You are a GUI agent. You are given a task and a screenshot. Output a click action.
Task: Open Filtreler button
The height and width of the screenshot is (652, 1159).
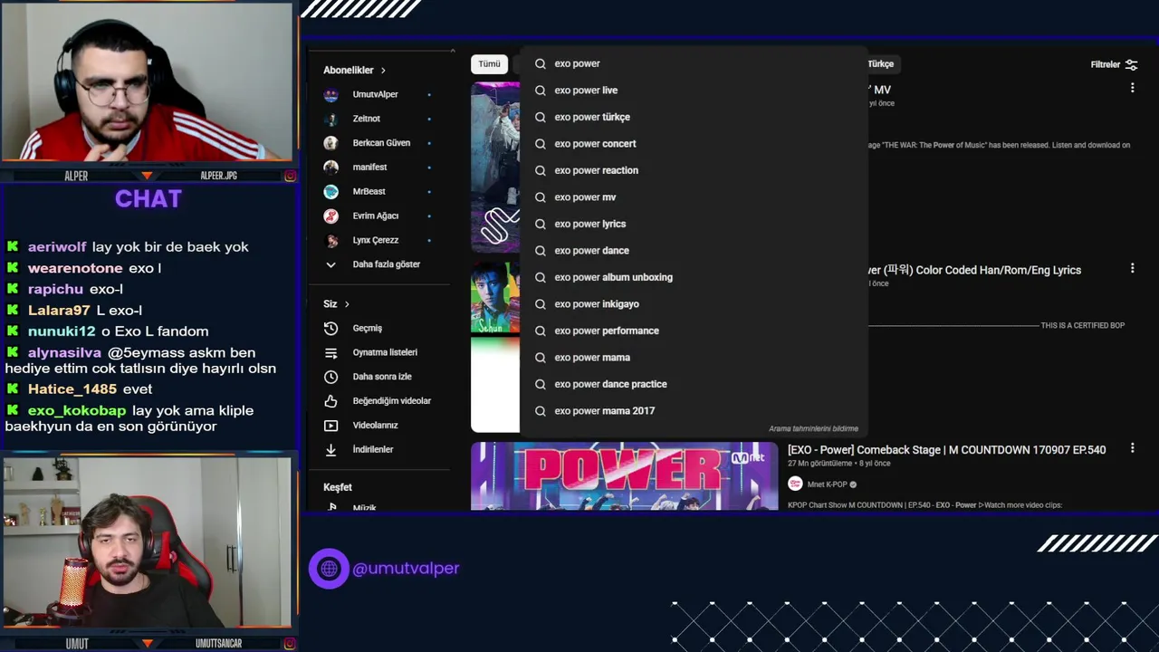click(x=1114, y=64)
